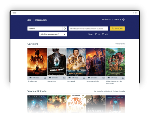
Task: Play trailer for Malnazidos
Action: coord(64,78)
